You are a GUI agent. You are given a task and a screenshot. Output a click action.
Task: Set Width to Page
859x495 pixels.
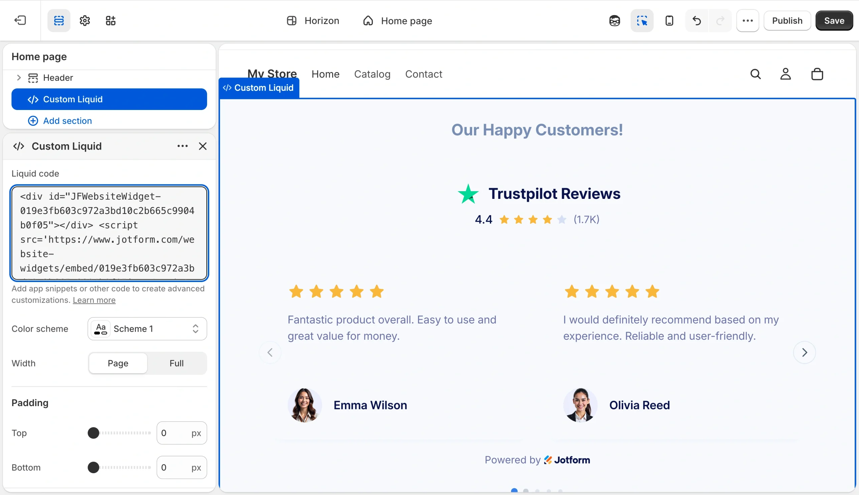(118, 363)
